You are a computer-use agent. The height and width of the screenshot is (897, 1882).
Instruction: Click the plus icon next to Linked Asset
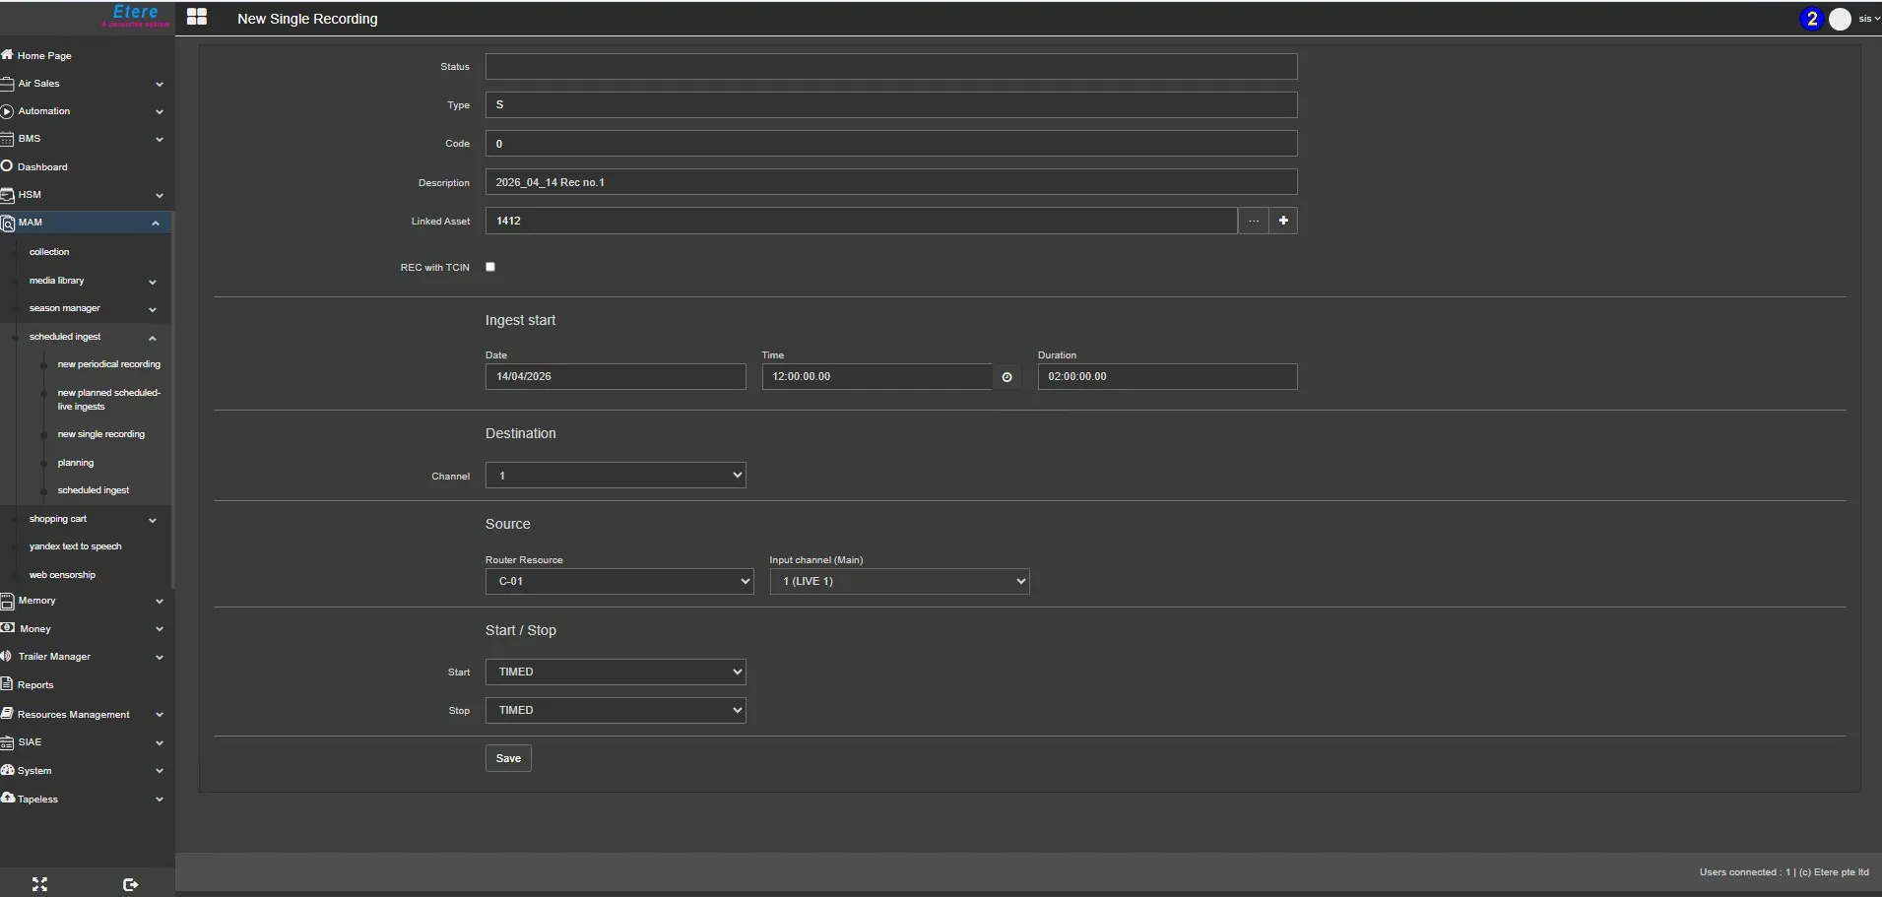click(1283, 221)
